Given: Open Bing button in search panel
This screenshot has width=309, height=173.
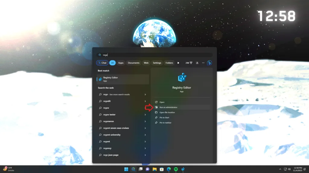Looking at the screenshot, I should tap(209, 63).
